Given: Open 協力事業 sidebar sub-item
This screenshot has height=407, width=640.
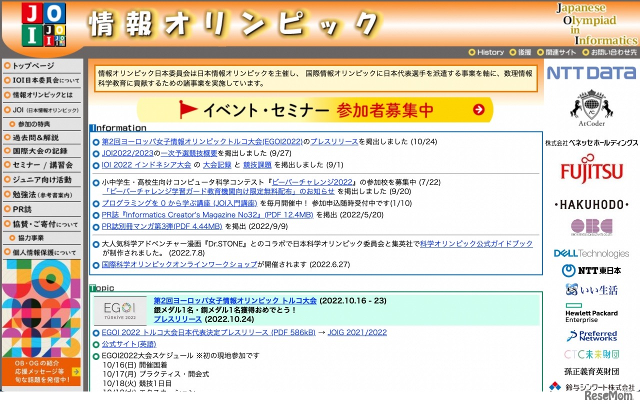Looking at the screenshot, I should [41, 238].
